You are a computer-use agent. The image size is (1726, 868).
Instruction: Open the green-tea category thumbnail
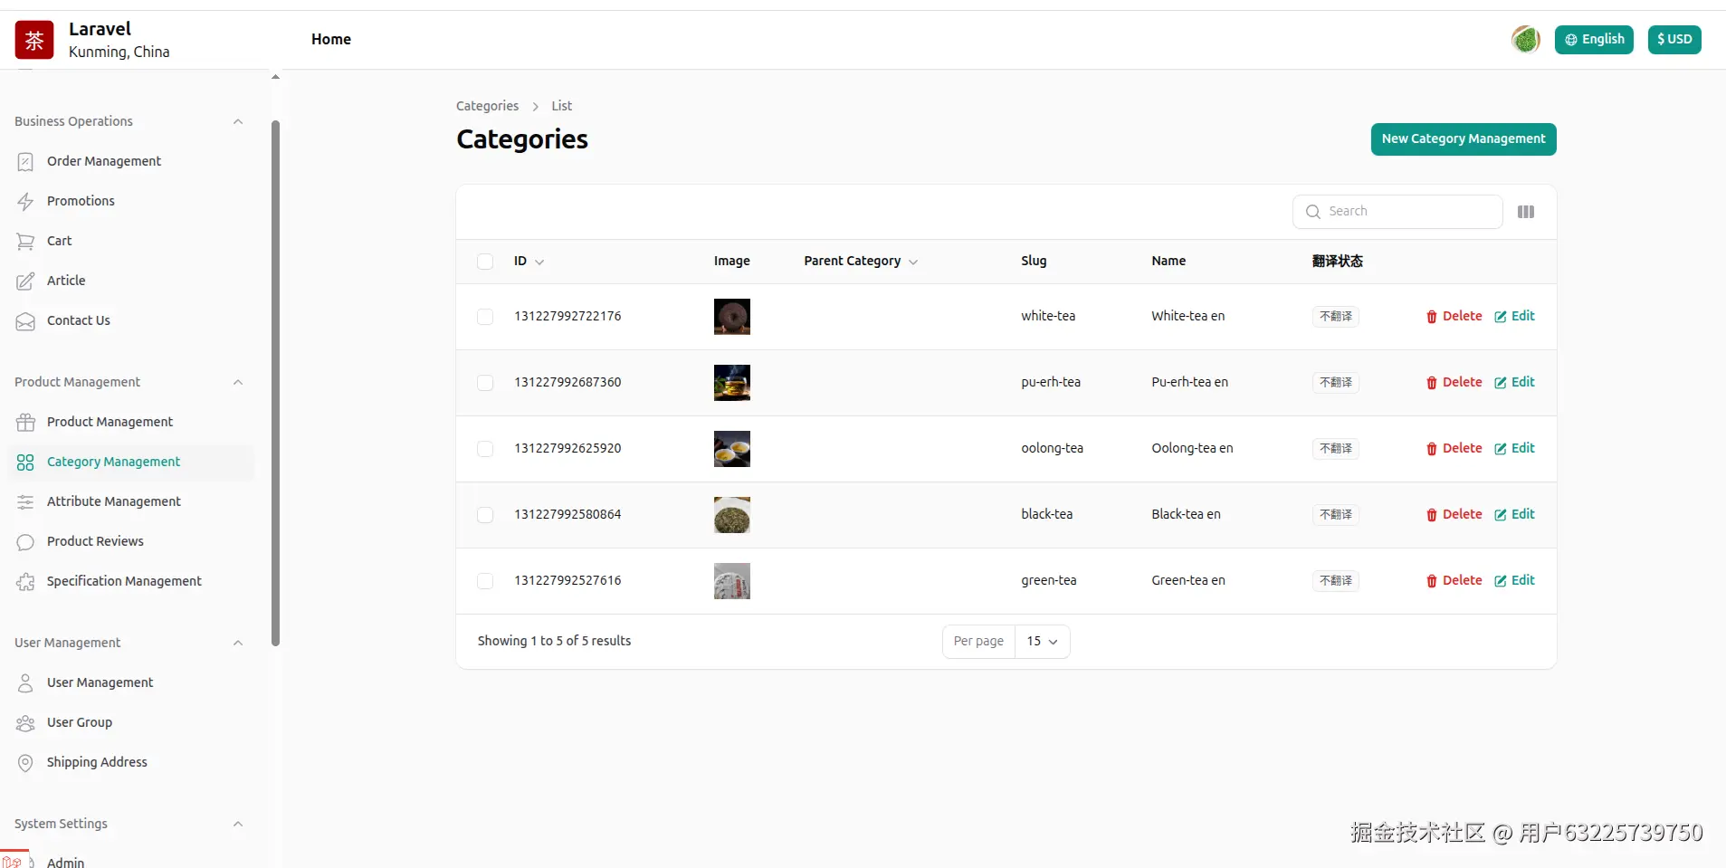click(x=731, y=581)
